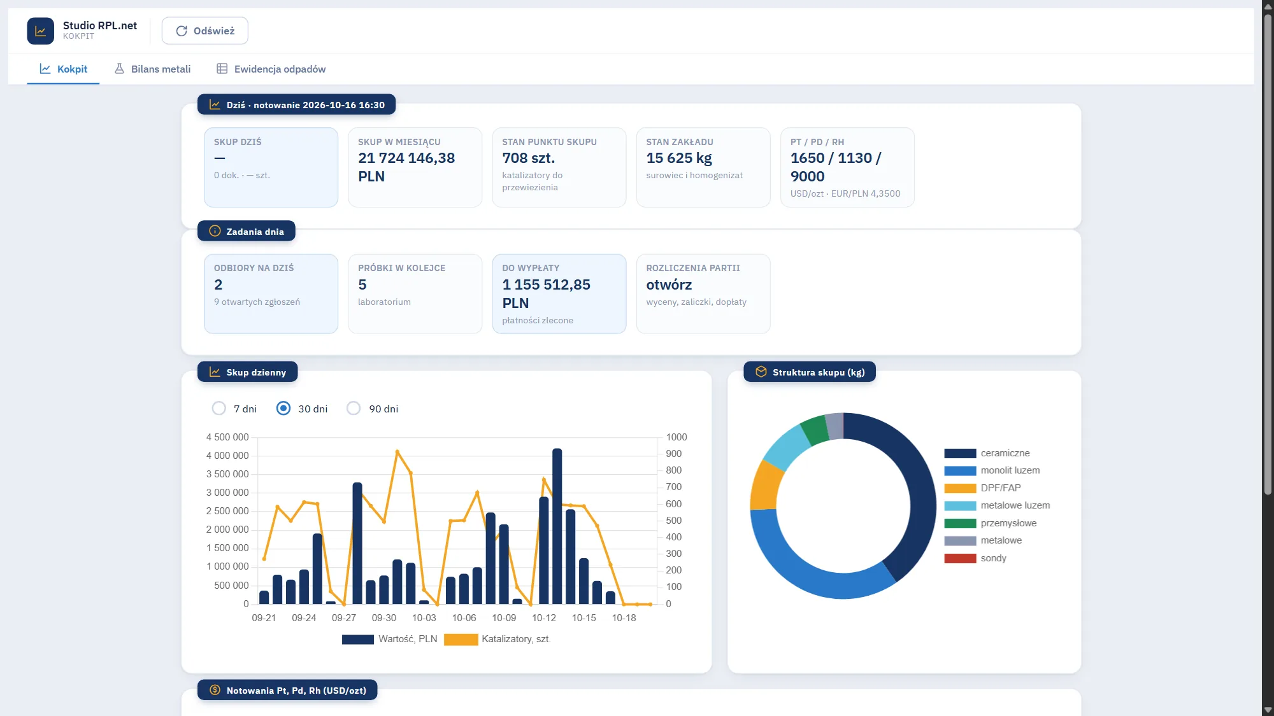Viewport: 1274px width, 716px height.
Task: Click info icon in Zadania dnia header
Action: tap(215, 231)
